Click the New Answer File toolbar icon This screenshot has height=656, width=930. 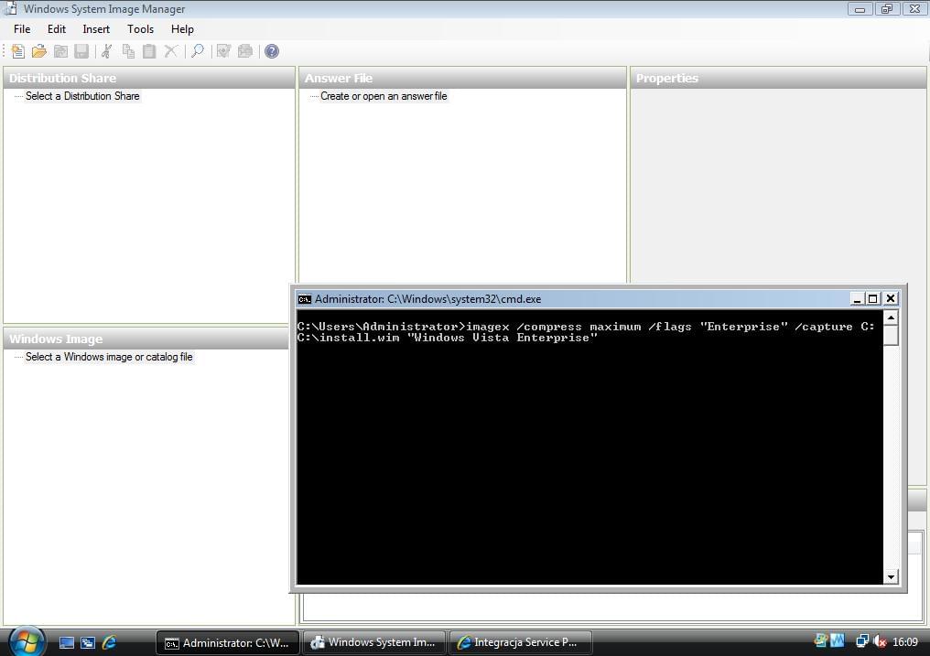tap(17, 51)
